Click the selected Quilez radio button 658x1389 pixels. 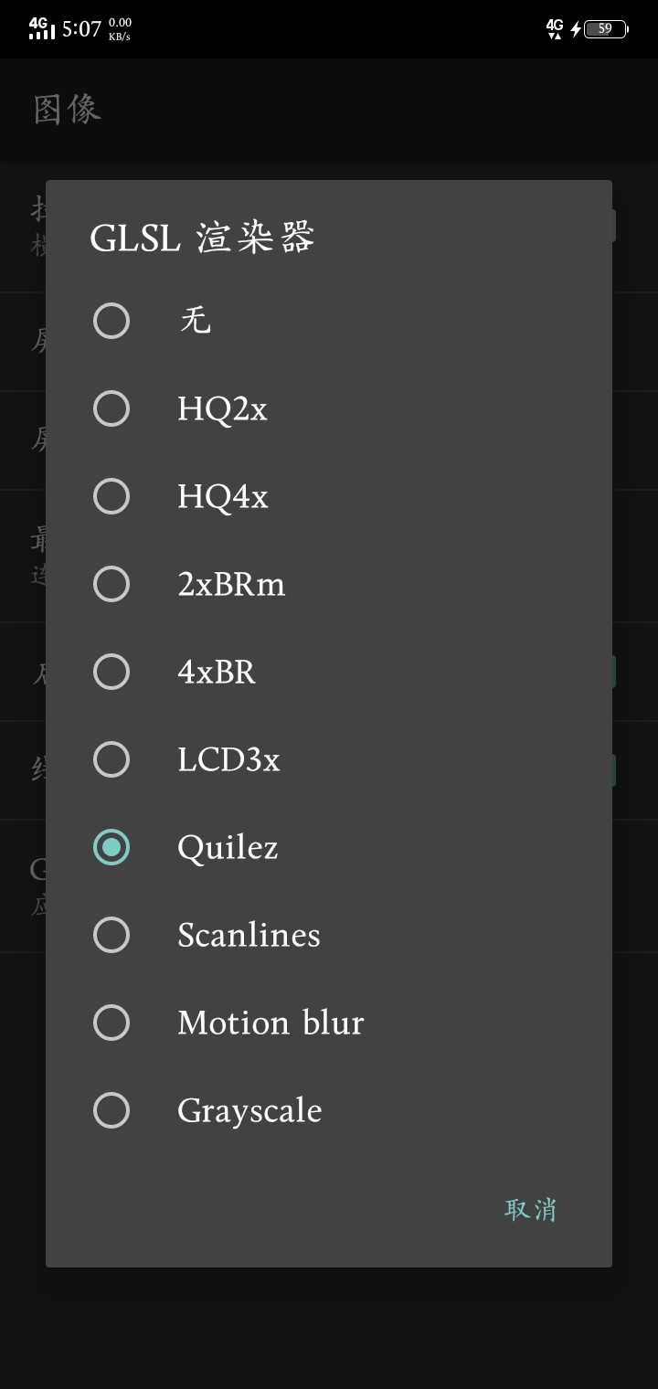pos(111,847)
